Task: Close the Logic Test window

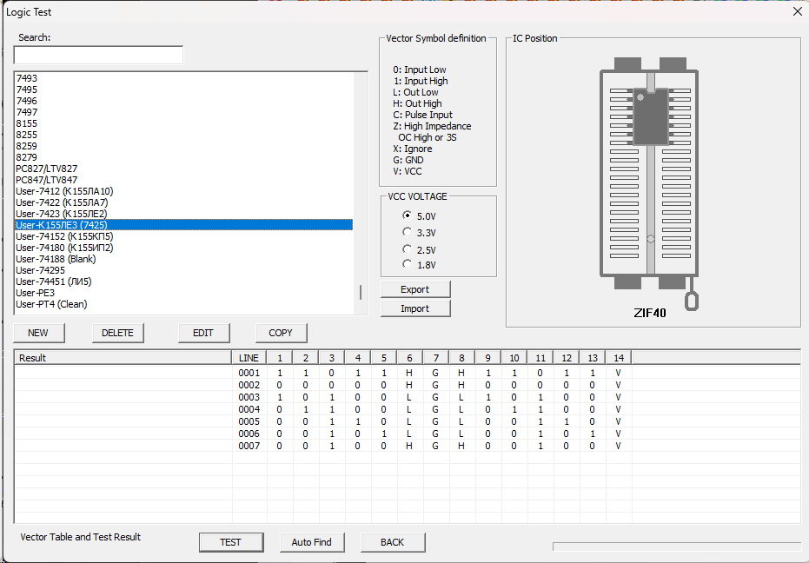Action: pos(797,11)
